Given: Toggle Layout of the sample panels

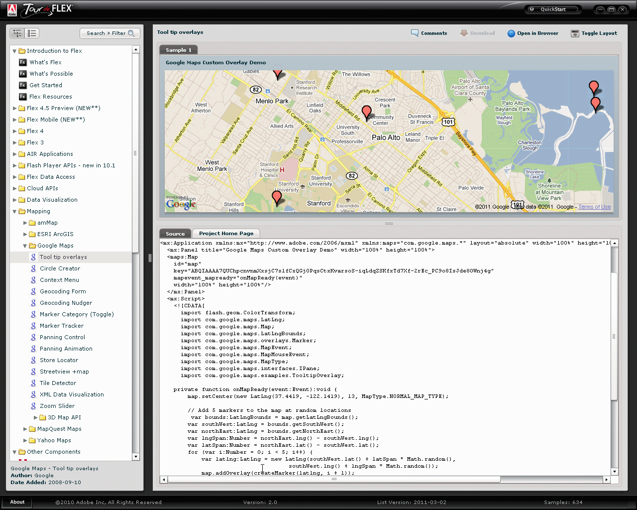Looking at the screenshot, I should (594, 33).
